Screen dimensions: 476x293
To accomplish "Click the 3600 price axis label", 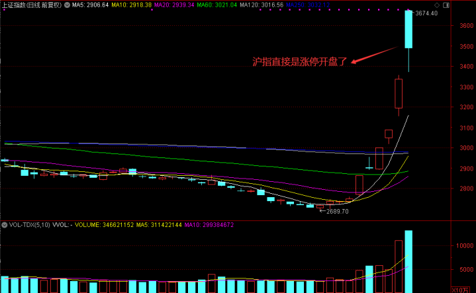I will tap(466, 26).
